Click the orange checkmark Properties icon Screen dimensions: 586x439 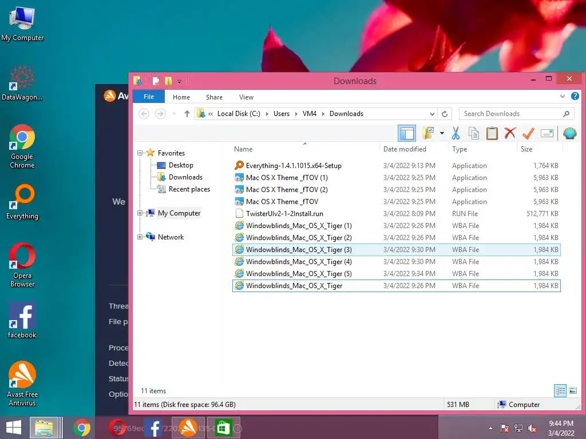click(x=528, y=133)
